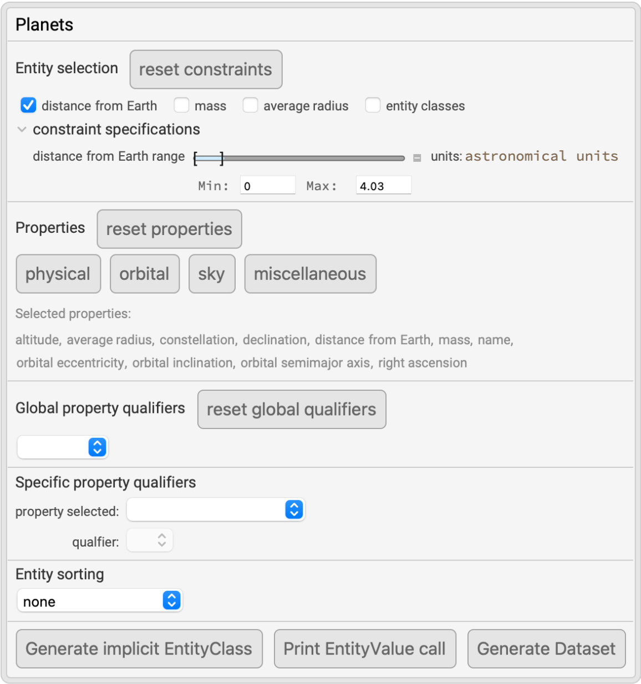Open the property selected dropdown
Image resolution: width=641 pixels, height=684 pixels.
tap(216, 509)
